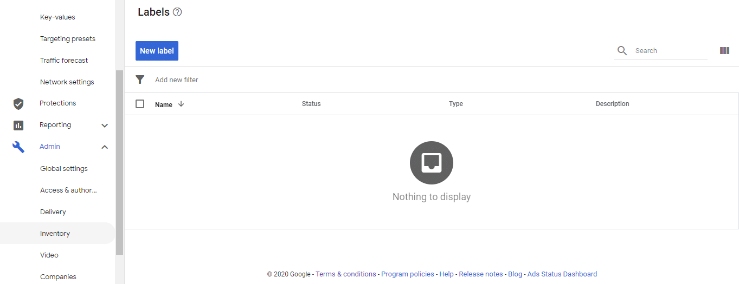The height and width of the screenshot is (284, 739).
Task: Expand the Reporting section chevron
Action: 105,126
